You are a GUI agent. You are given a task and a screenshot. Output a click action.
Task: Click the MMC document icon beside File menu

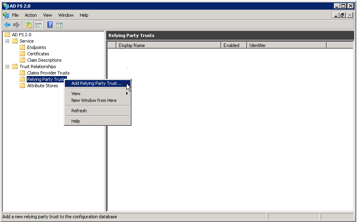click(6, 15)
